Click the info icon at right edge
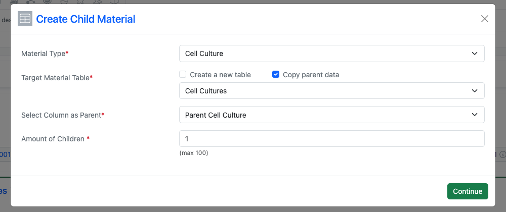This screenshot has height=212, width=506. (502, 154)
